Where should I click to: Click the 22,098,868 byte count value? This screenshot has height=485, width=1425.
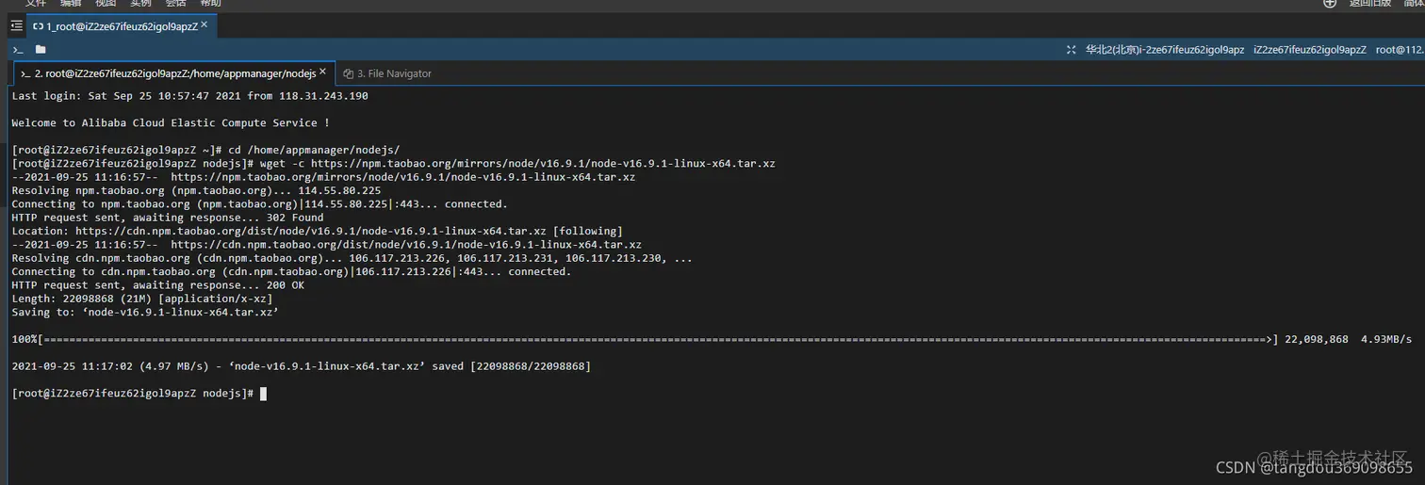1316,339
